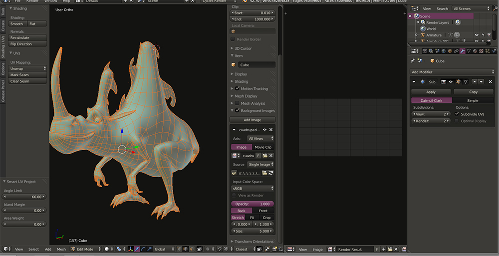Image resolution: width=499 pixels, height=256 pixels.
Task: Toggle Subsurf modifier viewport eye icon
Action: coord(451,82)
